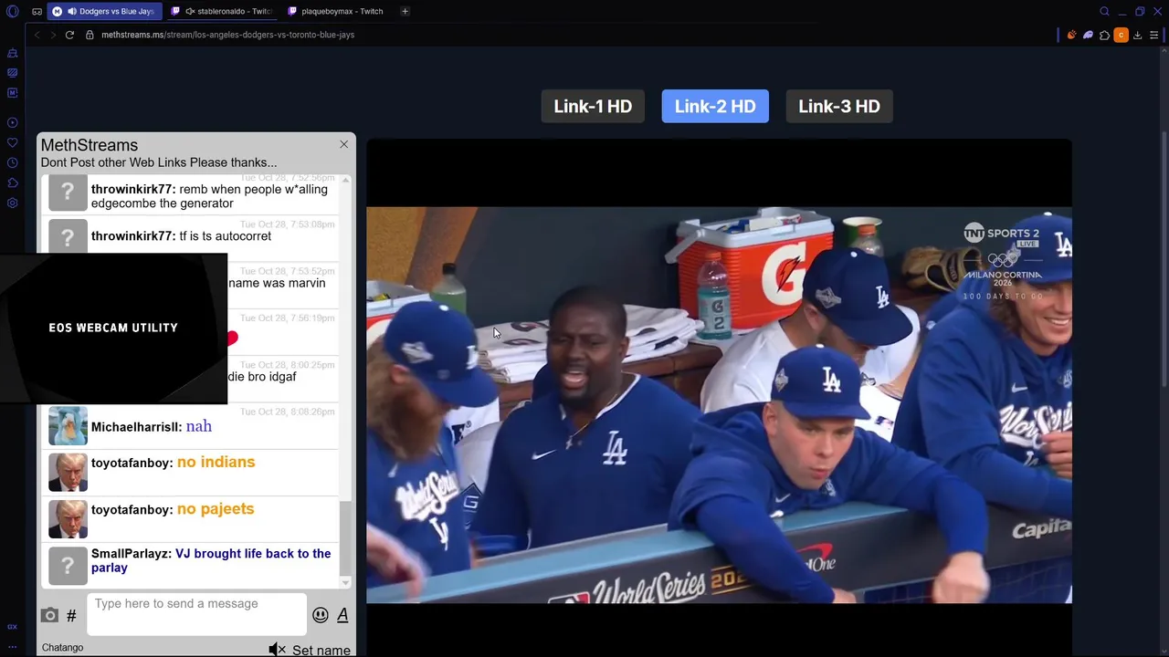Open the Opera GX main menu logo
The image size is (1169, 657).
click(12, 11)
